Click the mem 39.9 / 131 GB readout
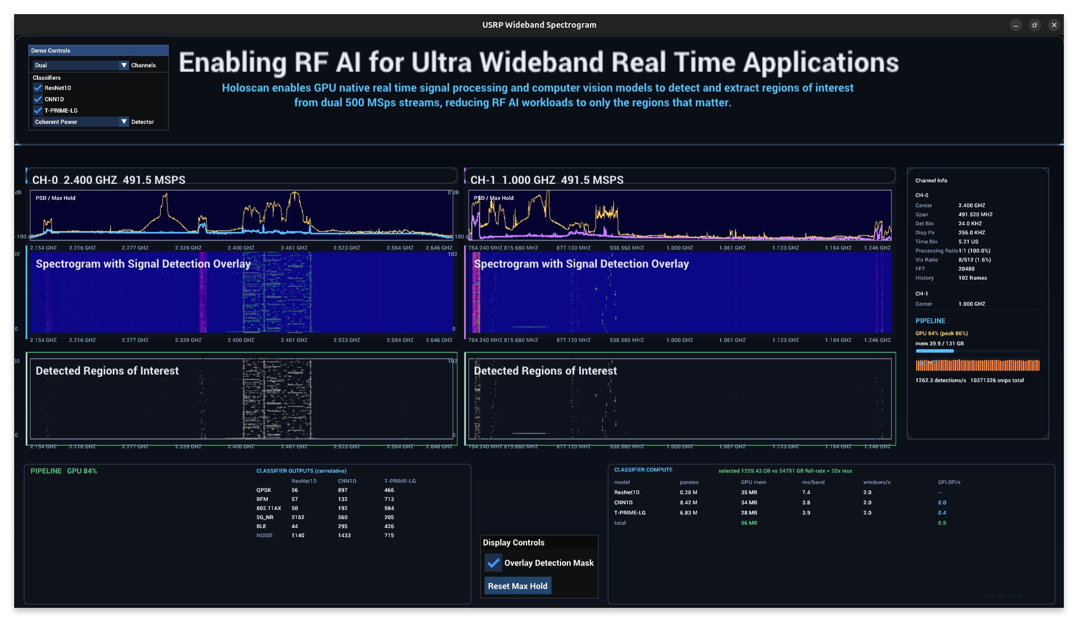Image resolution: width=1078 pixels, height=622 pixels. (x=939, y=344)
